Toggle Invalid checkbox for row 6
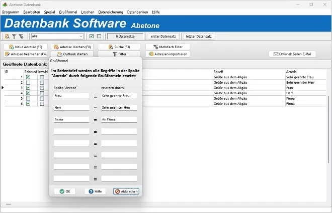 pos(42,104)
